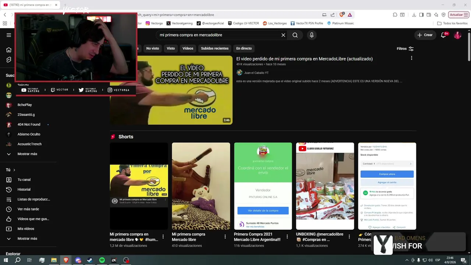The image size is (471, 265).
Task: Click the share page icon in address bar
Action: tap(333, 15)
